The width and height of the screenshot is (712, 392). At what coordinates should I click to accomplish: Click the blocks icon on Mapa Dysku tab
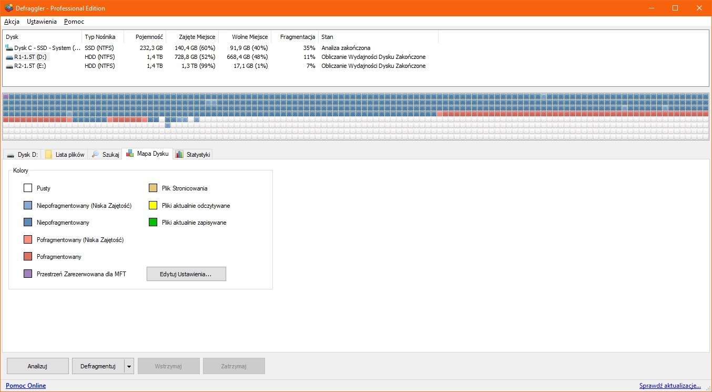tap(130, 154)
